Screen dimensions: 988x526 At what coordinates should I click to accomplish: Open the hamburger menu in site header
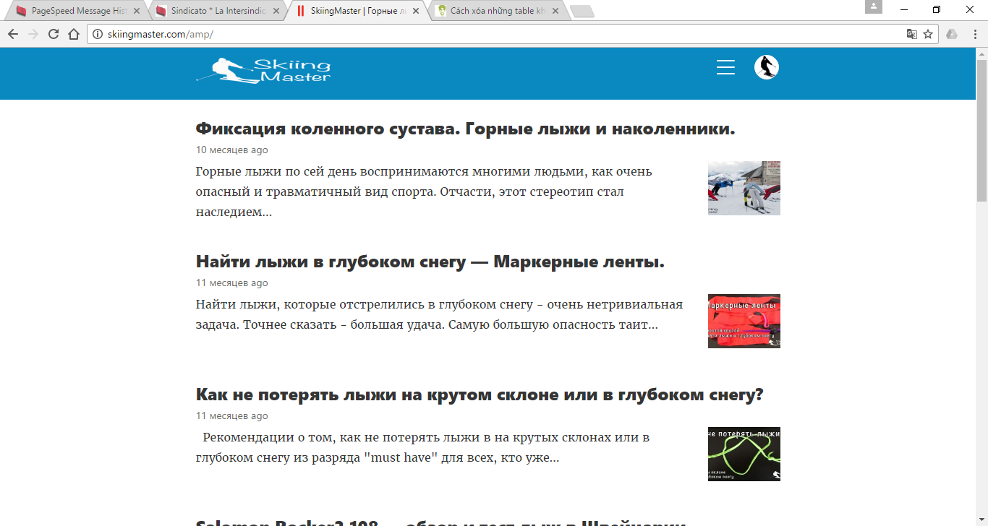(725, 67)
